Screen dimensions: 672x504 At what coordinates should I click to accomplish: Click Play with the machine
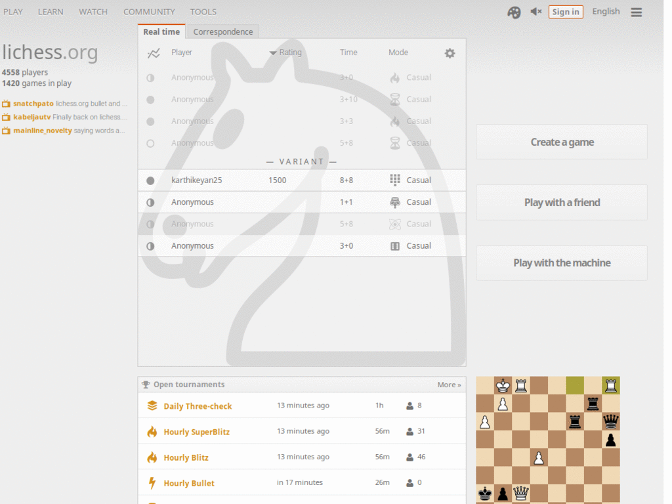(562, 262)
